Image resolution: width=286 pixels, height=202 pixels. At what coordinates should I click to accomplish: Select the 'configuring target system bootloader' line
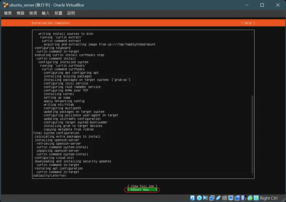(75, 122)
